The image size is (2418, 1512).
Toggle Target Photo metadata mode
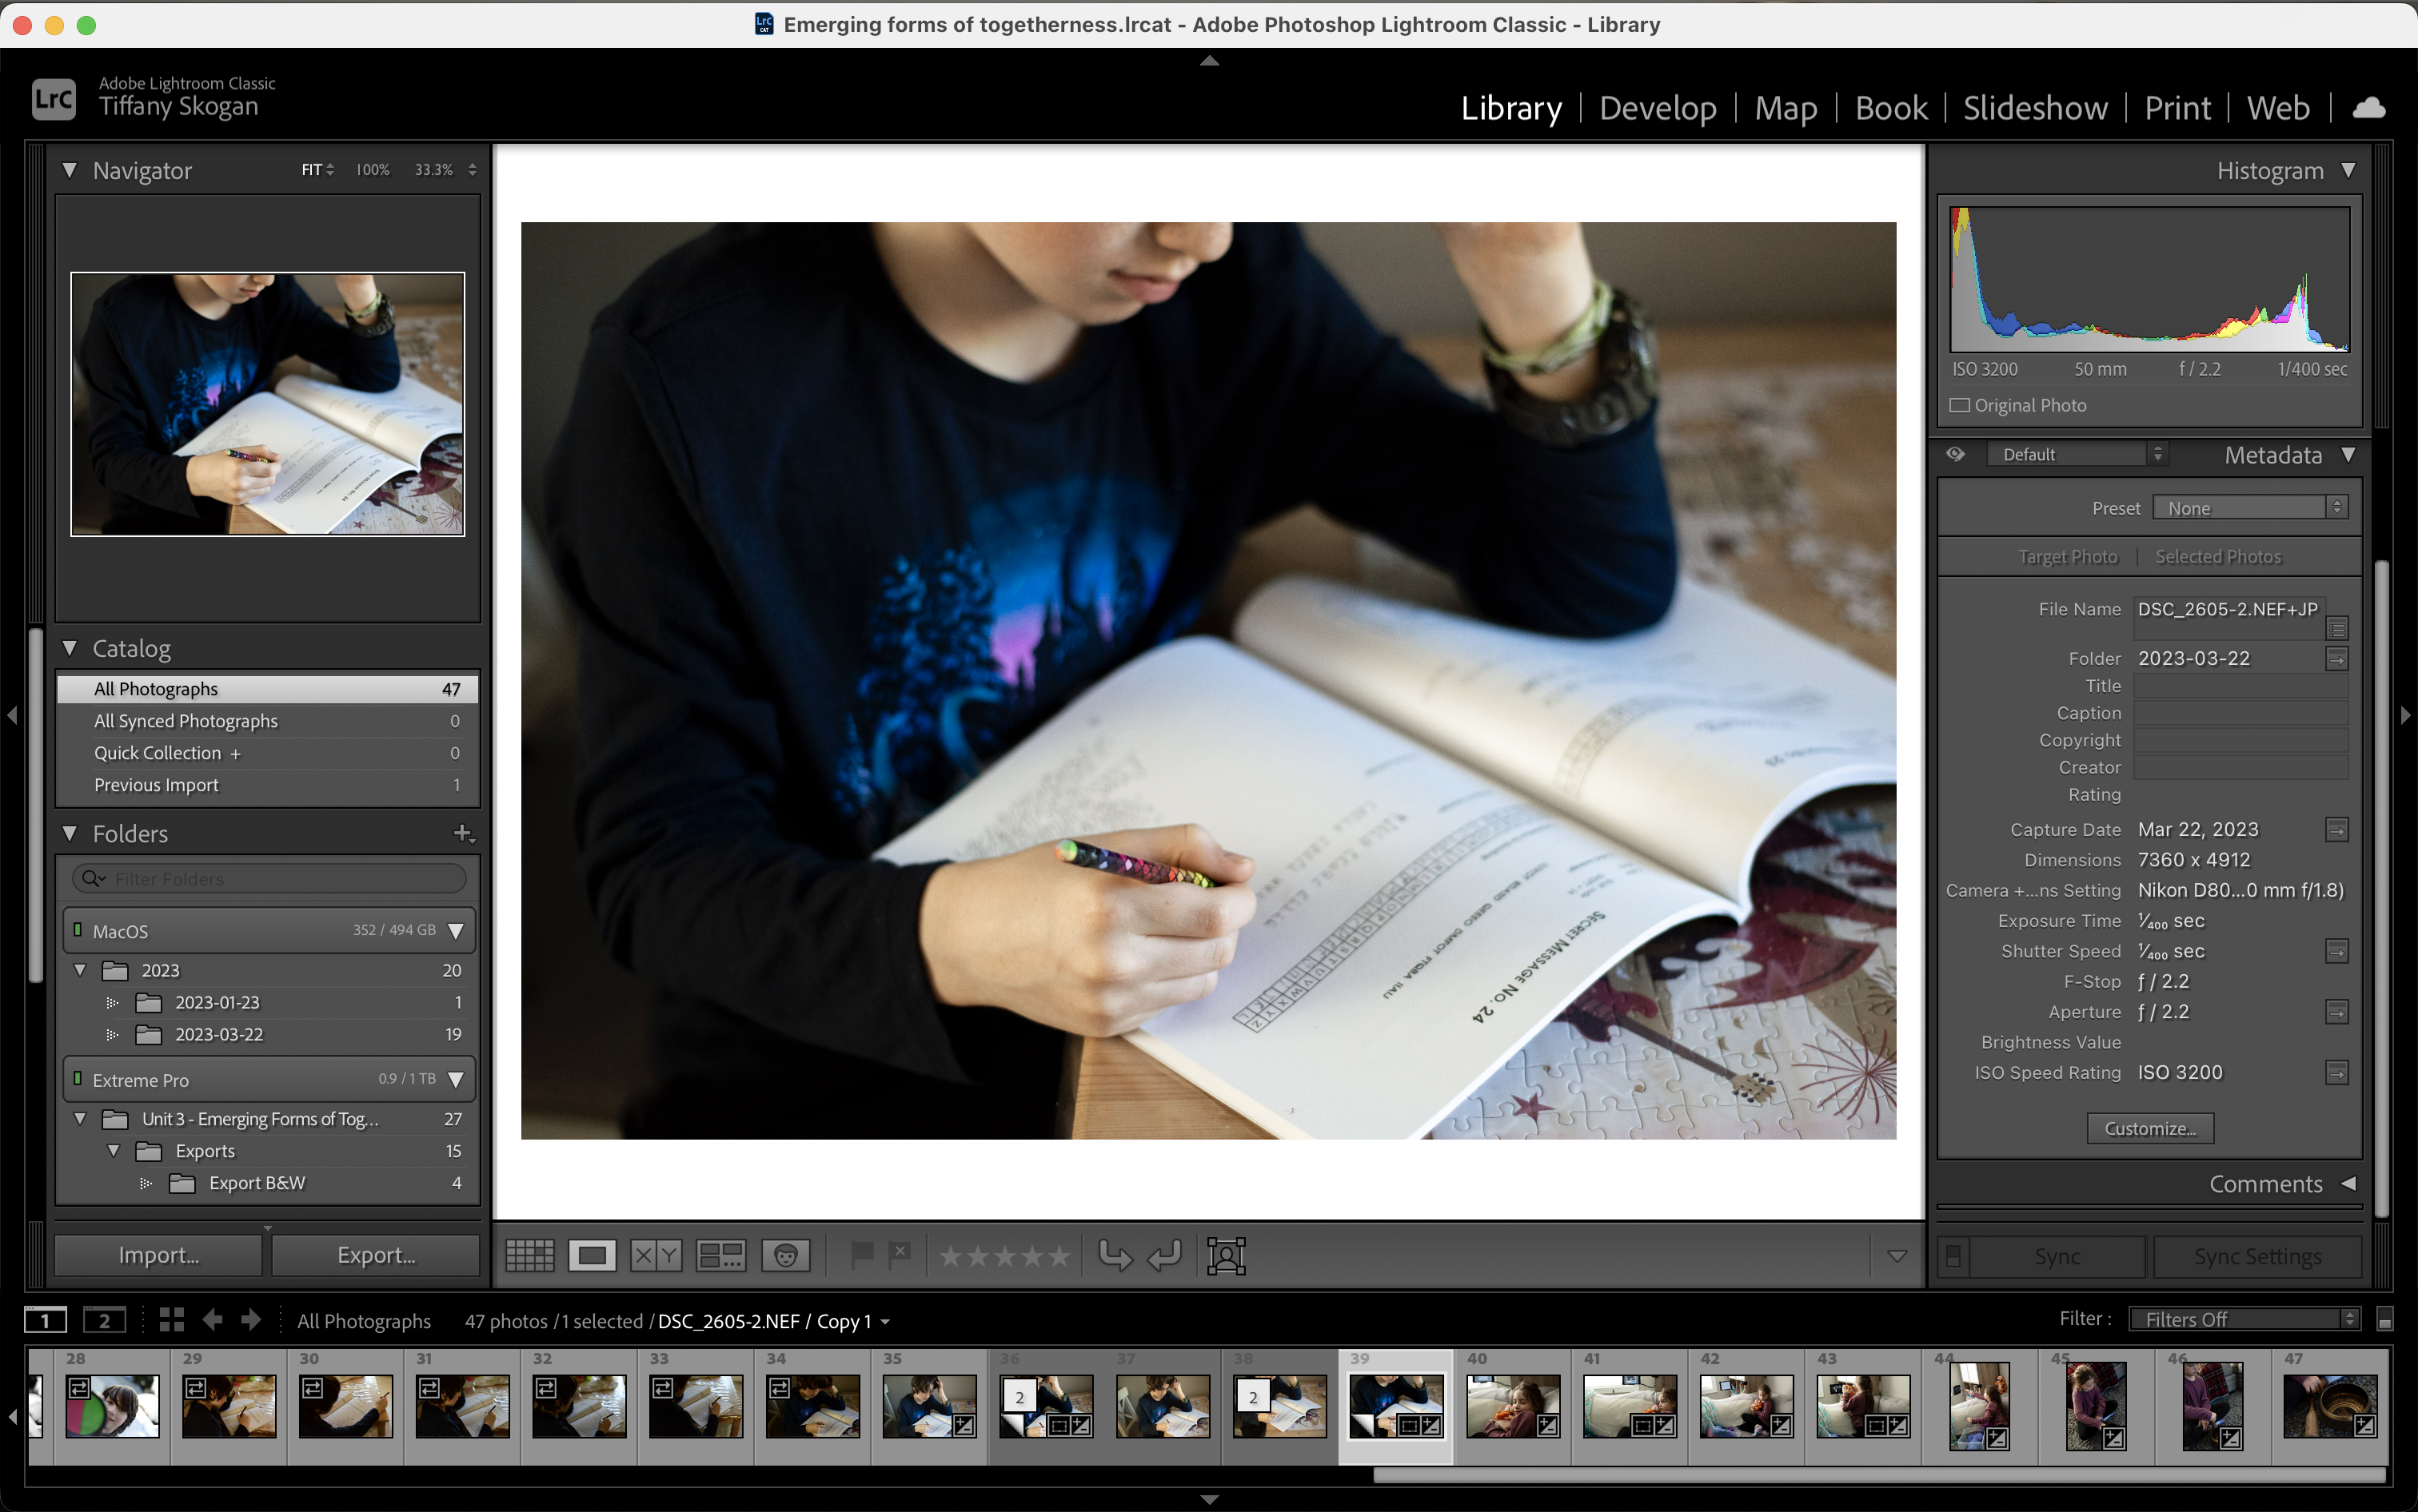(x=2067, y=557)
